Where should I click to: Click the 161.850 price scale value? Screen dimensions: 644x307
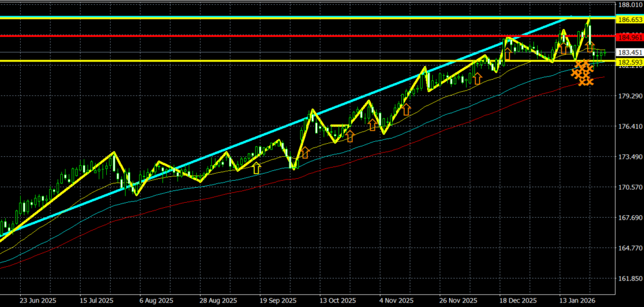click(x=629, y=278)
